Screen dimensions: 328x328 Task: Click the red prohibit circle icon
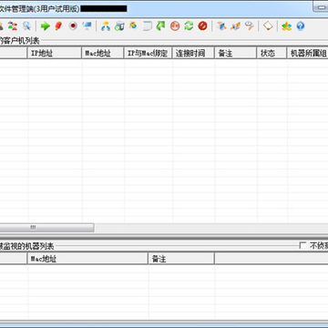202,26
